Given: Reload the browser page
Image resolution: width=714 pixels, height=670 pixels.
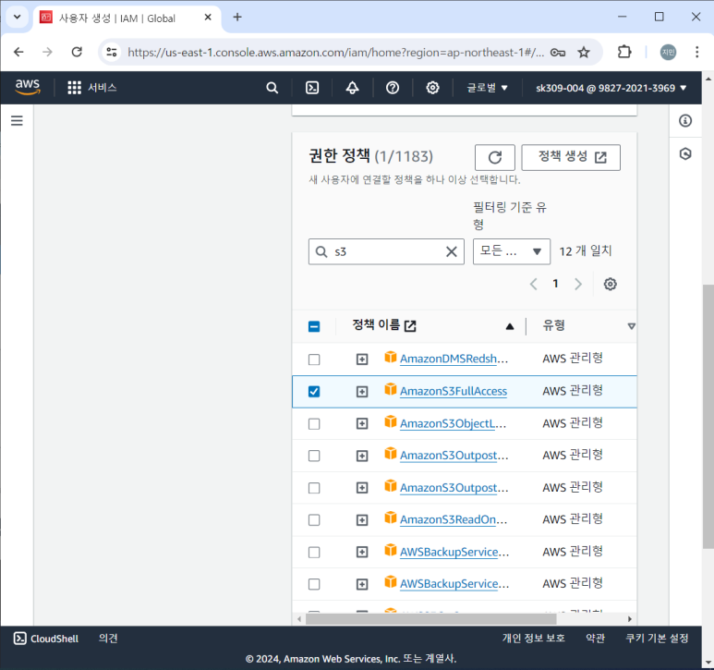Looking at the screenshot, I should [x=77, y=52].
